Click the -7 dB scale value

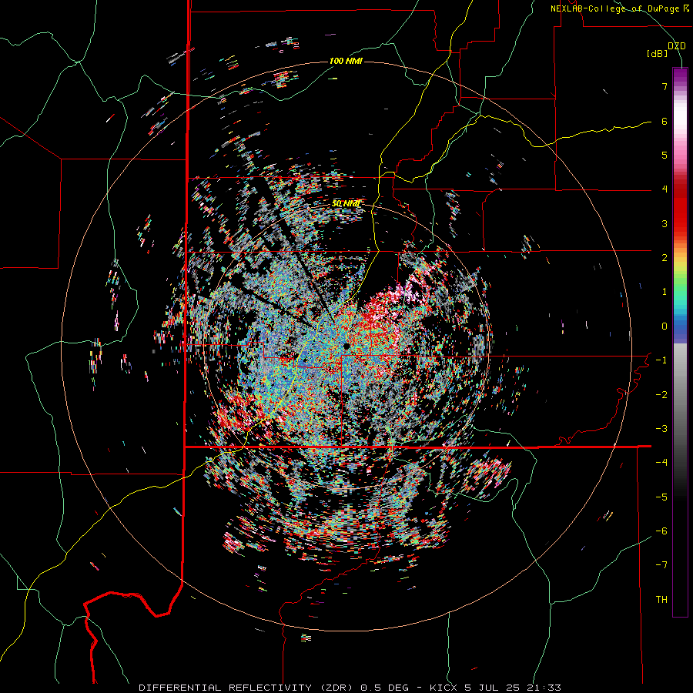click(661, 565)
